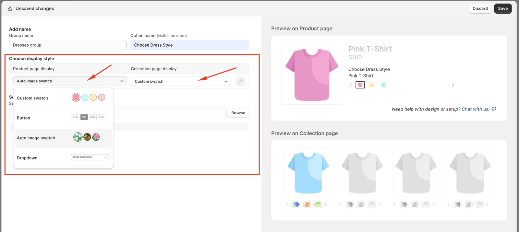Click the left arrow of product swatch carousel
The width and height of the screenshot is (519, 232).
350,85
